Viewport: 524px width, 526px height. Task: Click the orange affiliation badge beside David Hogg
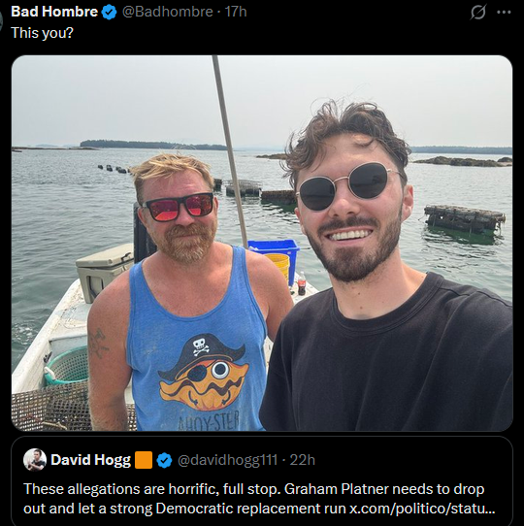point(144,460)
